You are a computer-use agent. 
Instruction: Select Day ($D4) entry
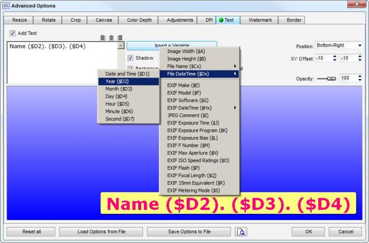click(x=129, y=96)
